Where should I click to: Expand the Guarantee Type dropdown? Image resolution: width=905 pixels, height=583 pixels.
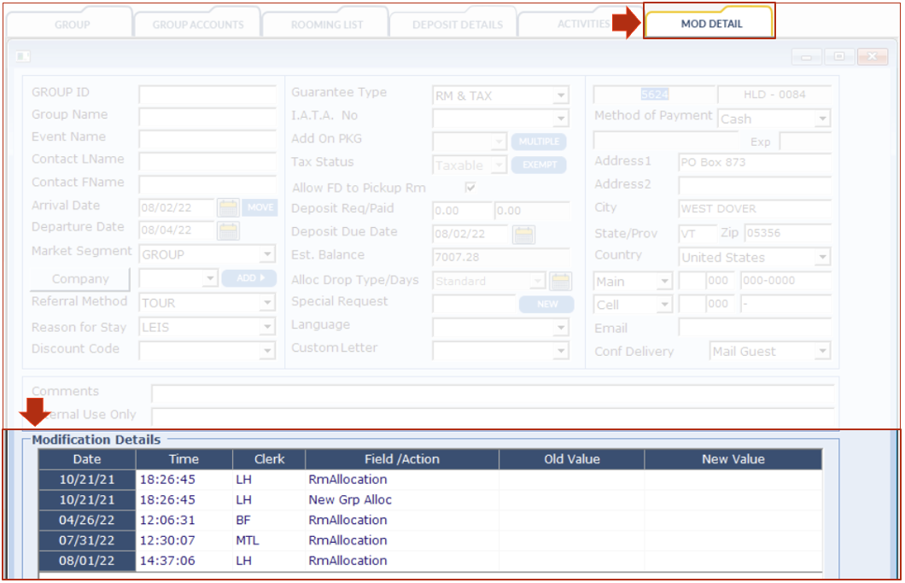[560, 96]
